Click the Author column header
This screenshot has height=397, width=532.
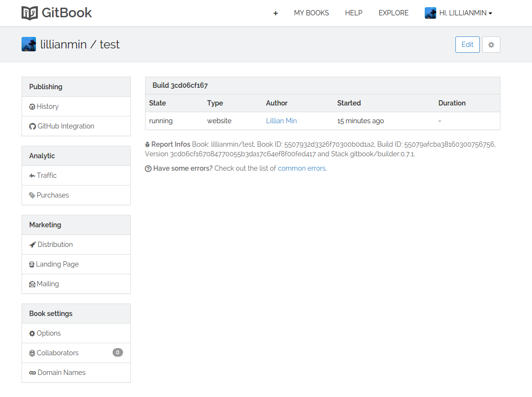pyautogui.click(x=276, y=103)
